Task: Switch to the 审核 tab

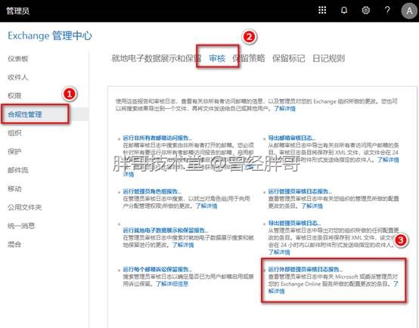Action: click(x=217, y=58)
